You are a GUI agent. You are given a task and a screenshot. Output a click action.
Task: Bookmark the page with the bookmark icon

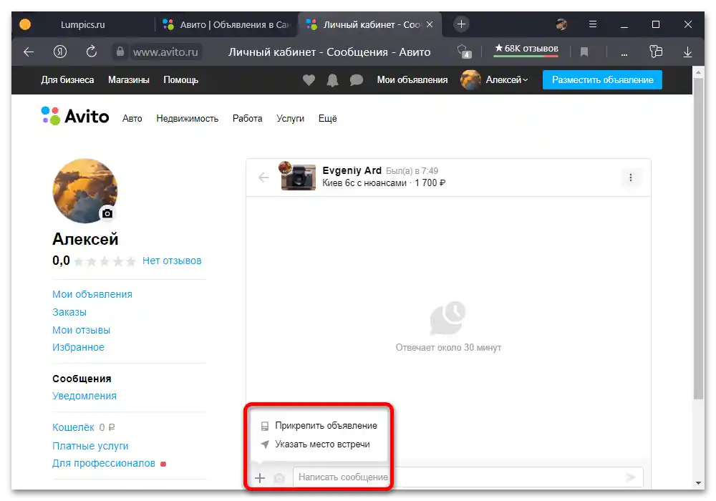[584, 52]
